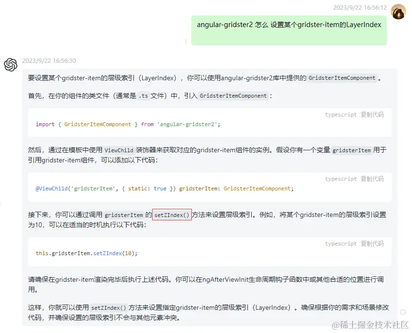Click inline code GridsterItemComponent in first paragraph
Screen dimensions: 412x333
coord(342,78)
